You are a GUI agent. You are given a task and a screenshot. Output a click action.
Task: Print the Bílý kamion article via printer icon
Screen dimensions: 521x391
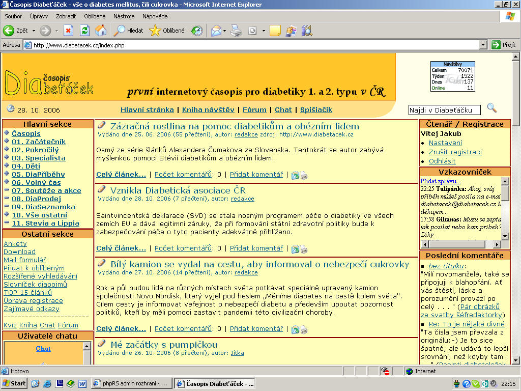(304, 329)
